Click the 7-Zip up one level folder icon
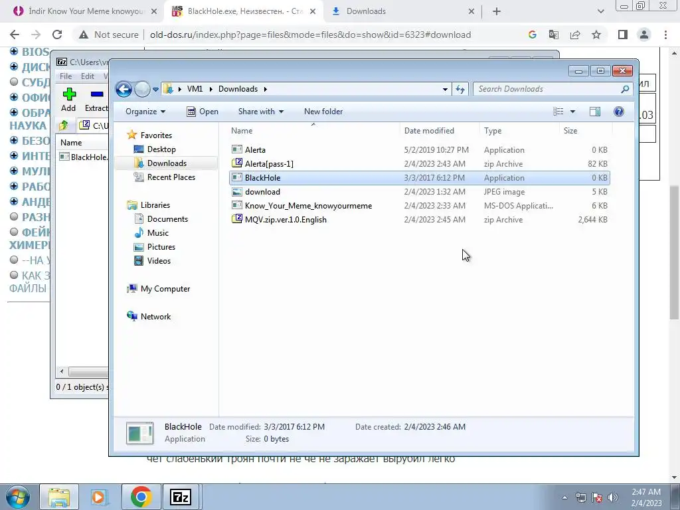680x510 pixels. [x=64, y=126]
